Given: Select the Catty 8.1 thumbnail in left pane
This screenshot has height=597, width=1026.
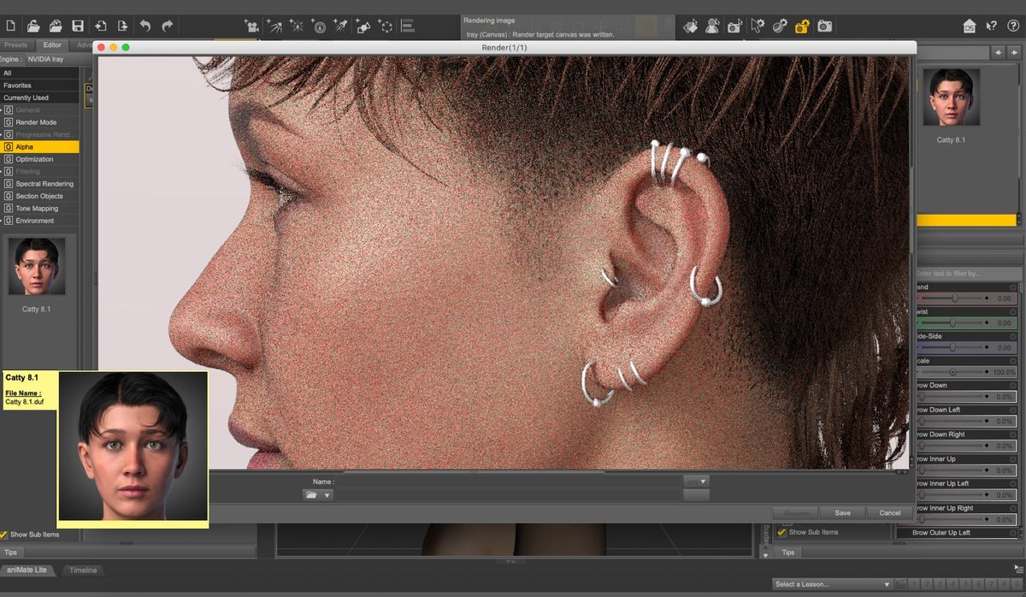Looking at the screenshot, I should coord(35,267).
